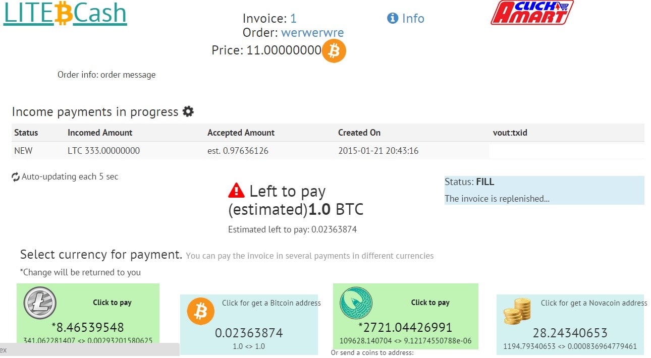
Task: Open payment settings via the gear icon
Action: pos(187,111)
